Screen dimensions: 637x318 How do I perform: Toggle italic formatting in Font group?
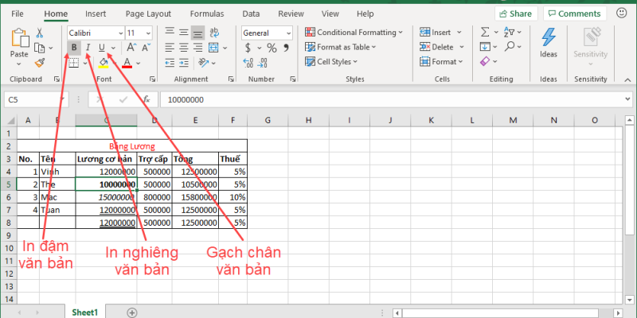(88, 48)
